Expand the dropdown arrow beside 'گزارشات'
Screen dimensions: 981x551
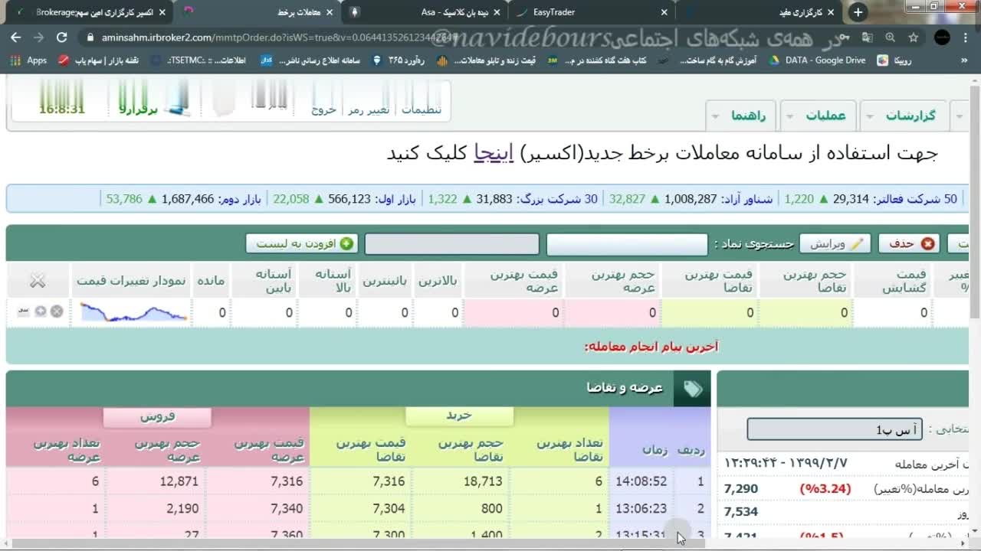[x=871, y=116]
